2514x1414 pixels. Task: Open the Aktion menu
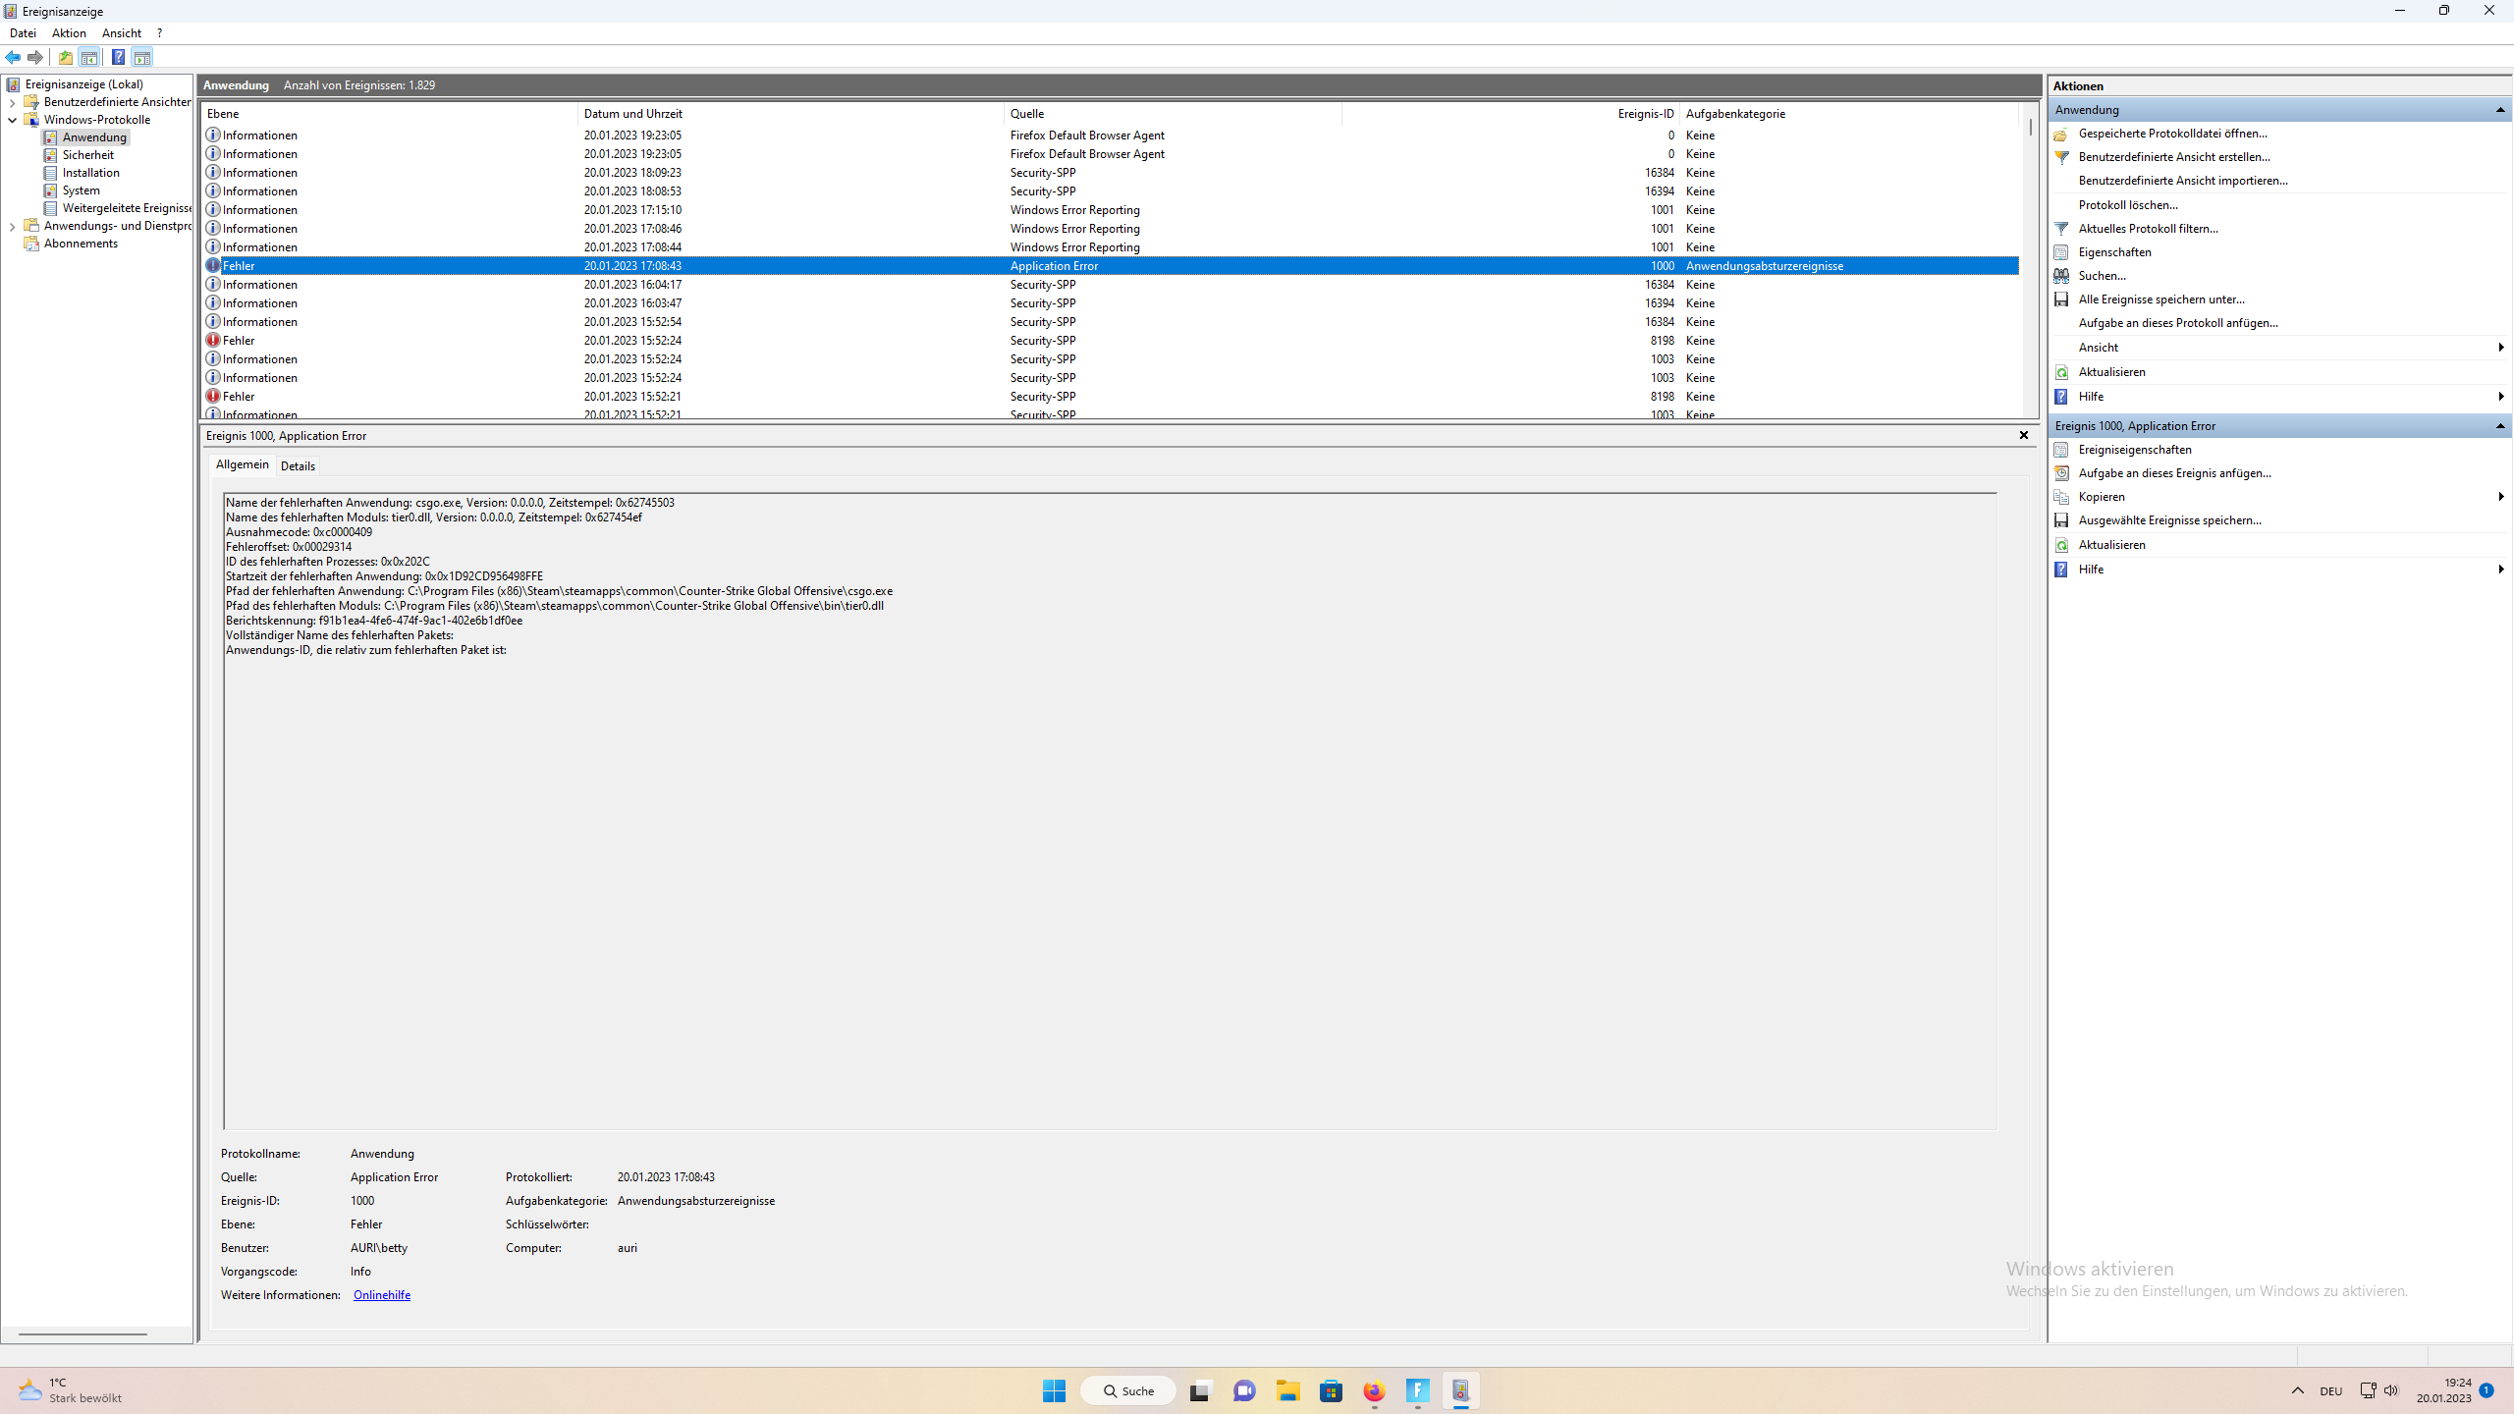[x=69, y=33]
